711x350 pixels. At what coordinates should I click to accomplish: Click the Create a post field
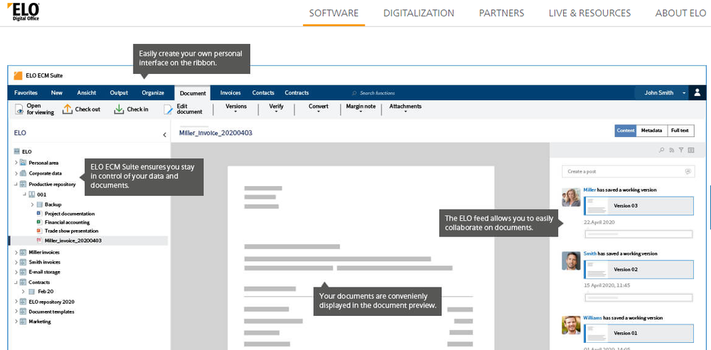point(628,172)
